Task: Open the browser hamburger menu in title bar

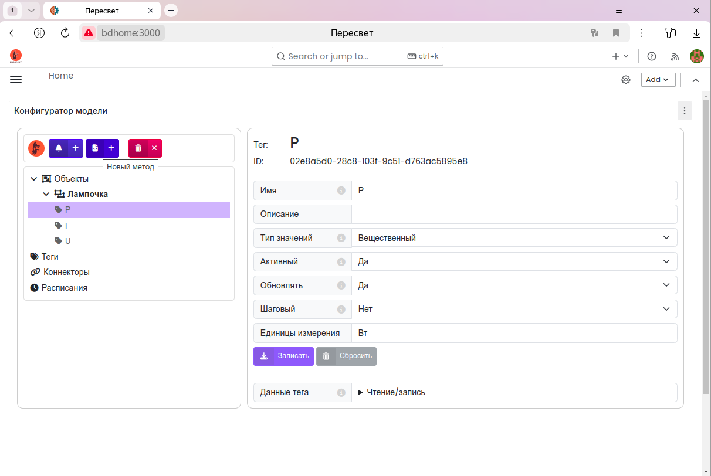Action: coord(619,11)
